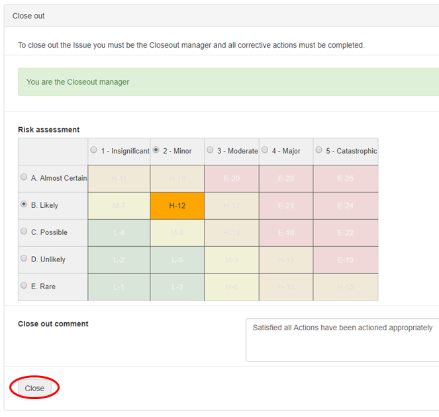Select the green L-1 risk matrix cell
This screenshot has width=439, height=417.
[x=119, y=287]
